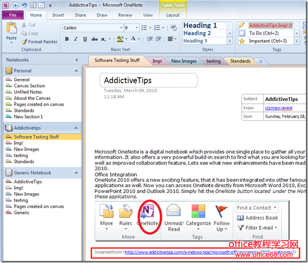
Task: Apply the font color A button
Action: (133, 39)
